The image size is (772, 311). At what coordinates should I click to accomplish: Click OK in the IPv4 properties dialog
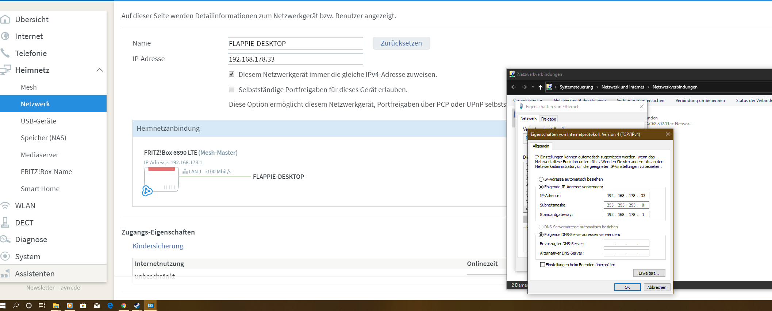point(627,287)
